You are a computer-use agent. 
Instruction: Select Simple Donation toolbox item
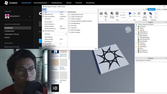pyautogui.click(x=63, y=64)
